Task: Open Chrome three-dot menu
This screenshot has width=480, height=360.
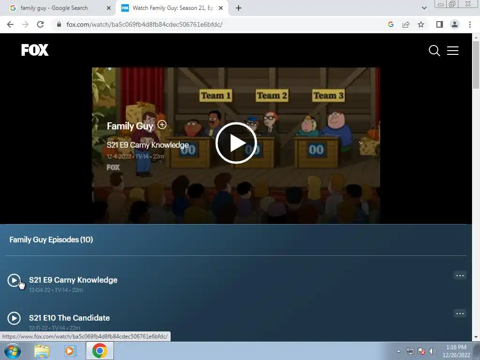Action: coord(470,24)
